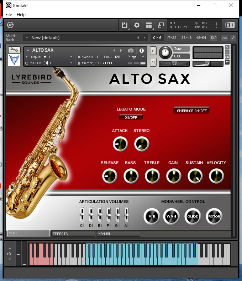Image resolution: width=242 pixels, height=281 pixels.
Task: Select rack page 17-32
Action: 172,38
